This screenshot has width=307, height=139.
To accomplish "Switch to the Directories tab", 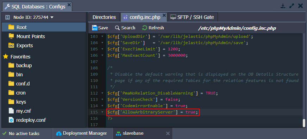I will tap(104, 17).
